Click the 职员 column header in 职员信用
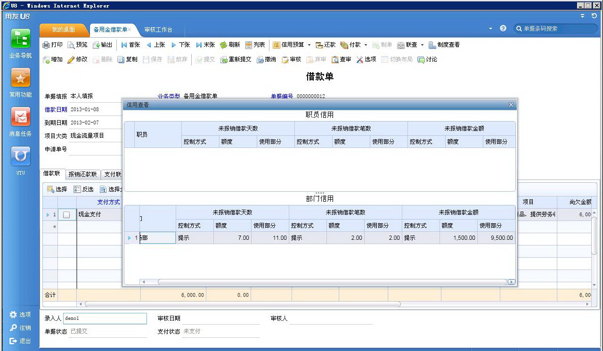 (x=158, y=134)
